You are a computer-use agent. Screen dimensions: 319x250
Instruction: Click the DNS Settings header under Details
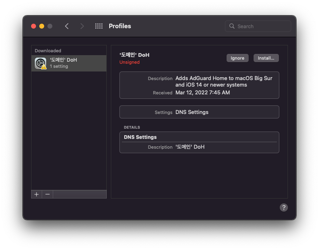tap(140, 137)
